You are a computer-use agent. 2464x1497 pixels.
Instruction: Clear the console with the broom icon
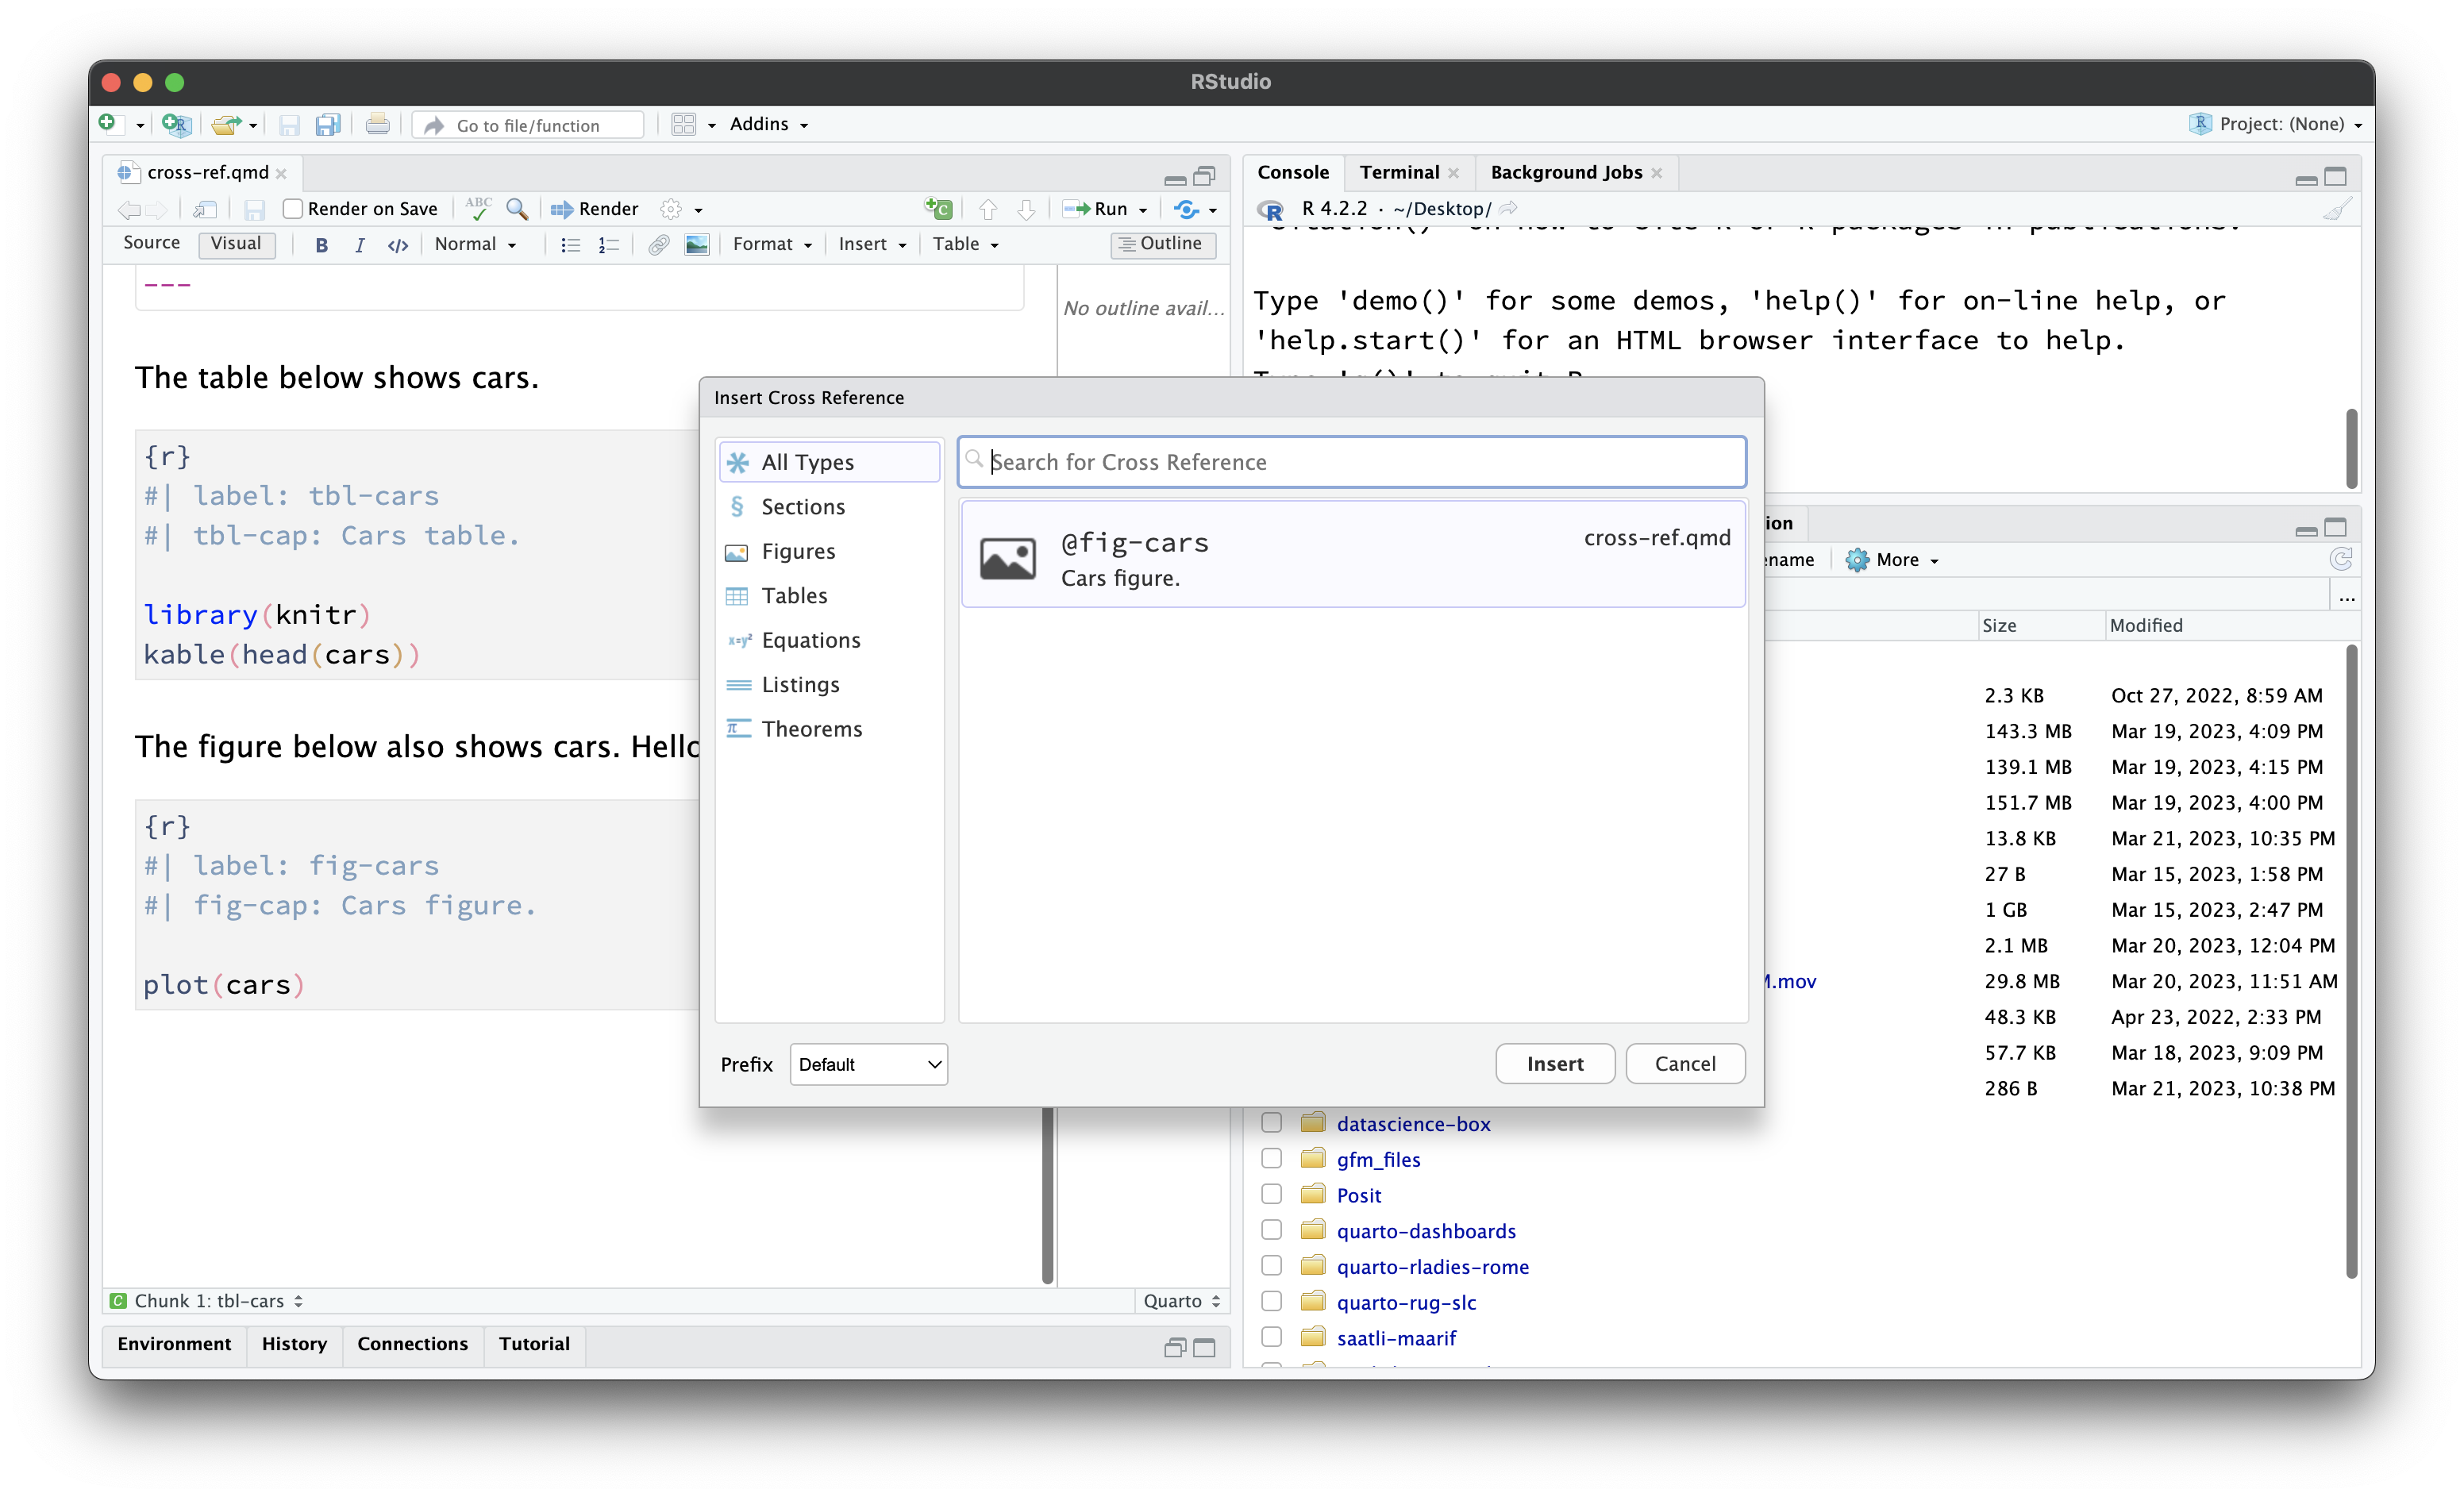(x=2337, y=209)
